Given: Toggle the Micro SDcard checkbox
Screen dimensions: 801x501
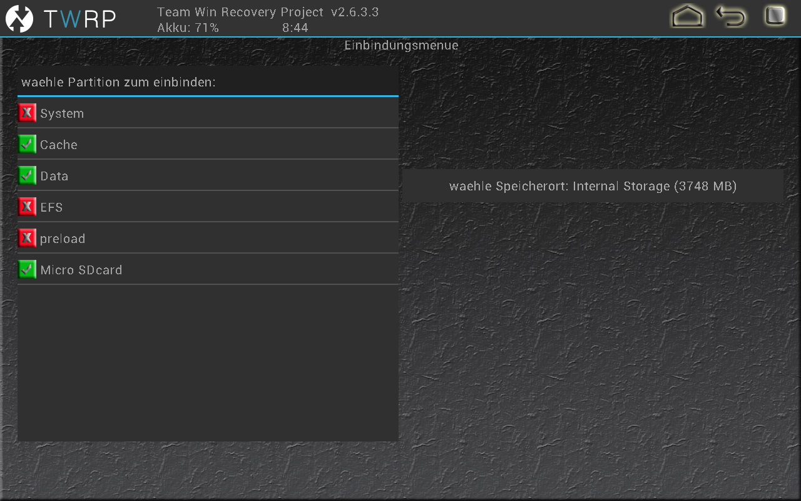Looking at the screenshot, I should 27,270.
